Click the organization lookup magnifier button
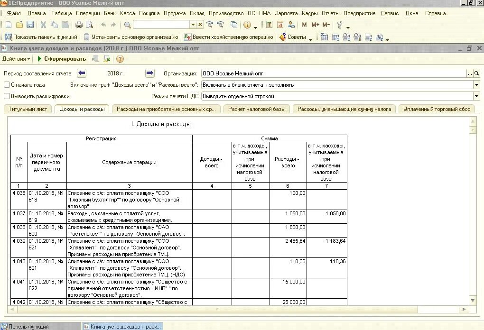The image size is (484, 330). point(476,73)
